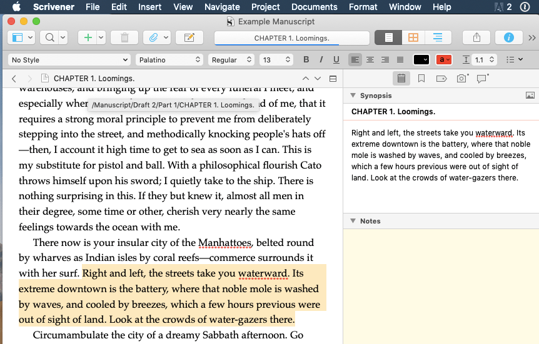Screen dimensions: 539x344
Task: Open search options dropdown arrow
Action: coord(63,37)
